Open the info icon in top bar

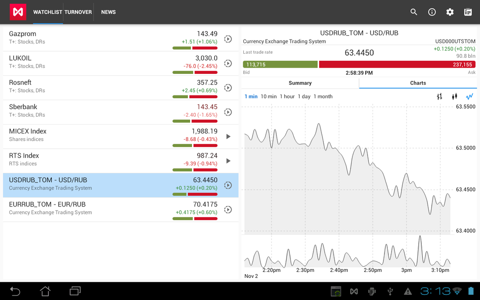tap(432, 12)
